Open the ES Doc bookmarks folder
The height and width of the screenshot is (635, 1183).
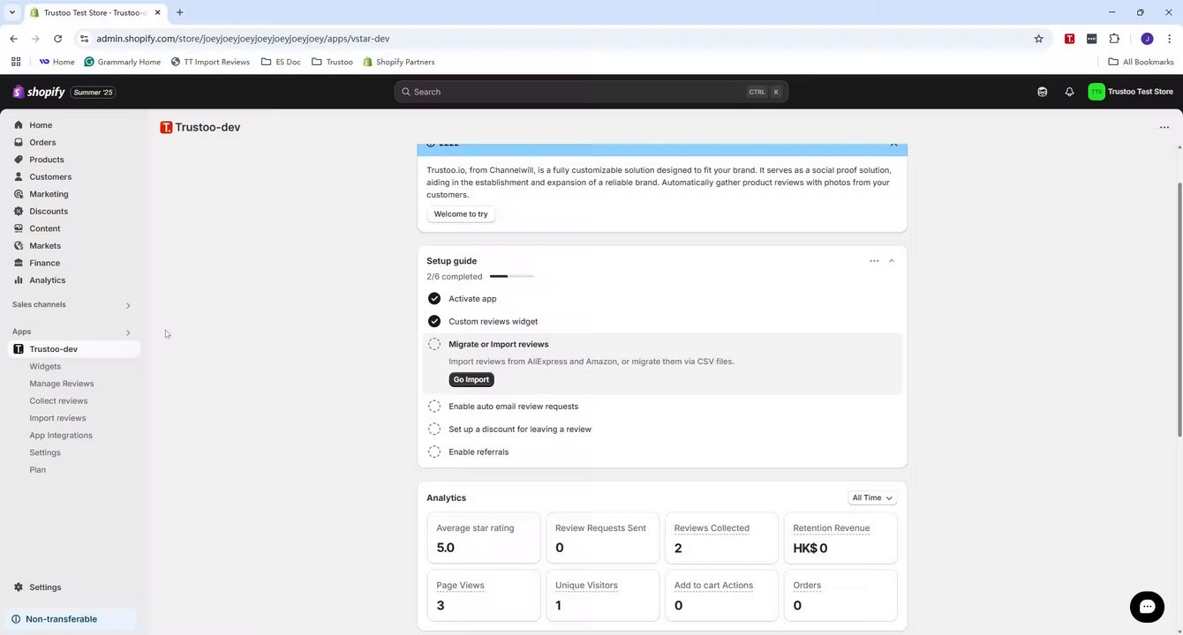(x=281, y=62)
